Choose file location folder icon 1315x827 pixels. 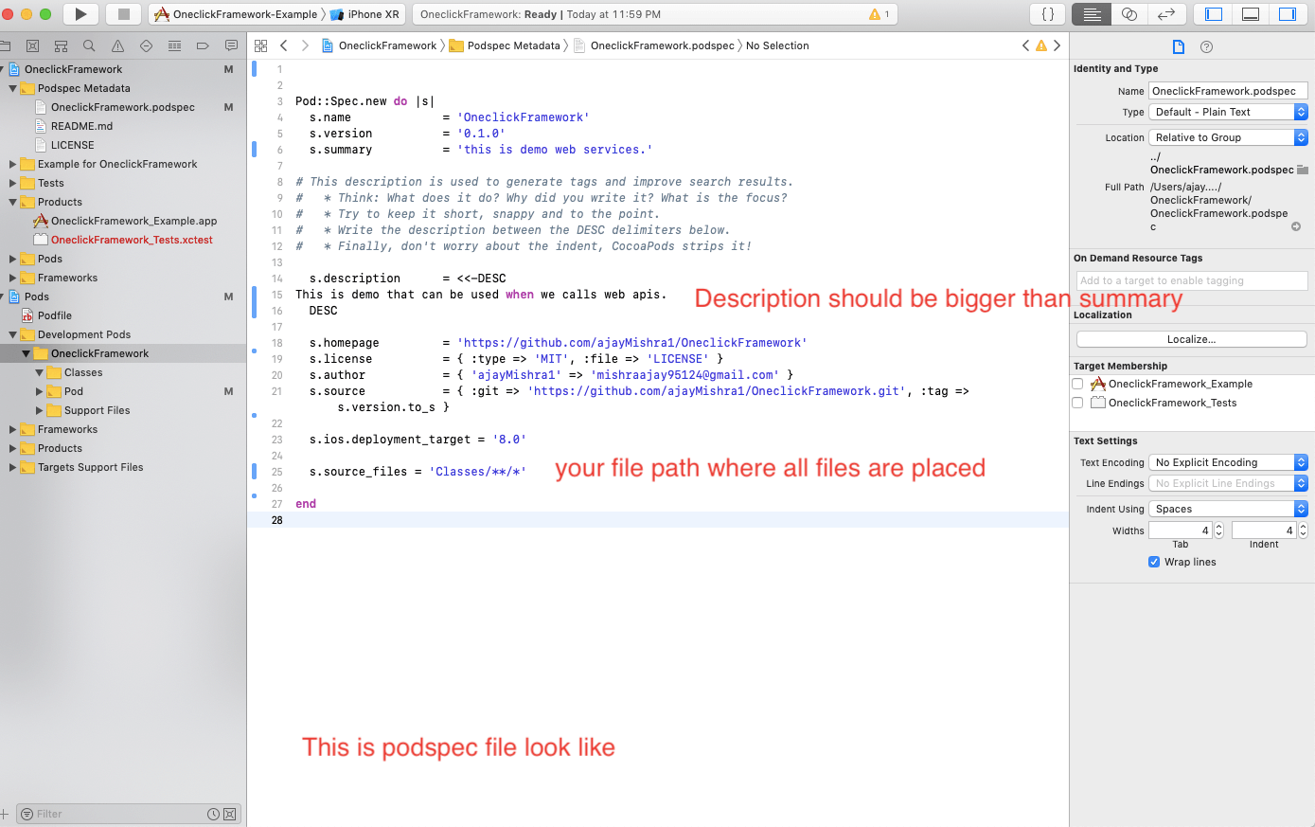(1303, 170)
